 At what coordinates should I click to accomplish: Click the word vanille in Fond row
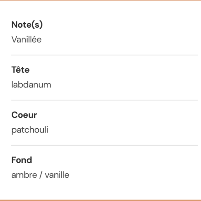[x=57, y=175]
